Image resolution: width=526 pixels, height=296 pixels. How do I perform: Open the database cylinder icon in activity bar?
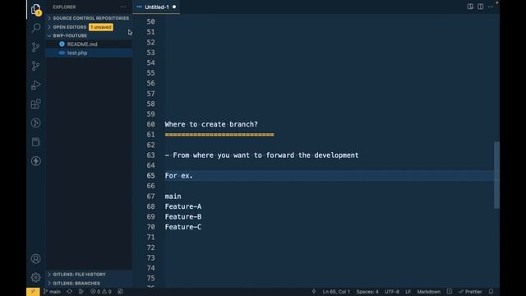click(x=35, y=142)
